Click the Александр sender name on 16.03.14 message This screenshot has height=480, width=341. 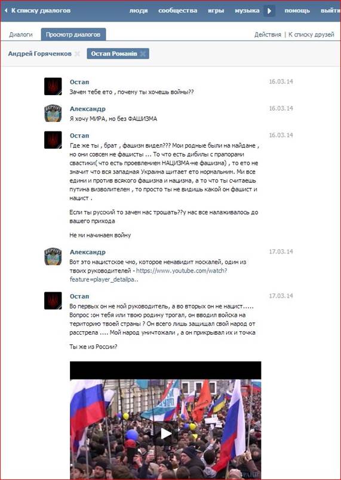(87, 109)
